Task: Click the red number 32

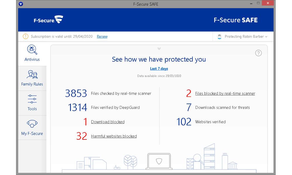Action: pos(81,136)
